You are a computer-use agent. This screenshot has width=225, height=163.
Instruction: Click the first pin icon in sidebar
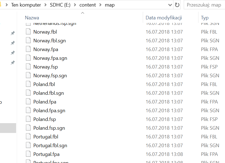[13, 33]
